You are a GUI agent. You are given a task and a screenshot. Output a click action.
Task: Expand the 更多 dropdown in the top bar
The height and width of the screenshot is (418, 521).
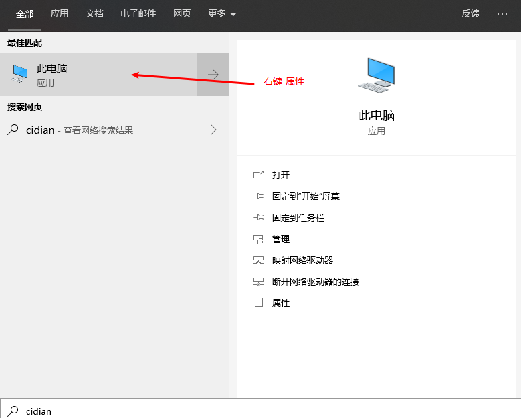[222, 13]
